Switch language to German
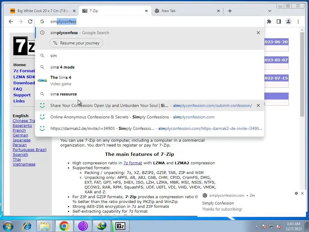309x232 pixels. (20, 135)
